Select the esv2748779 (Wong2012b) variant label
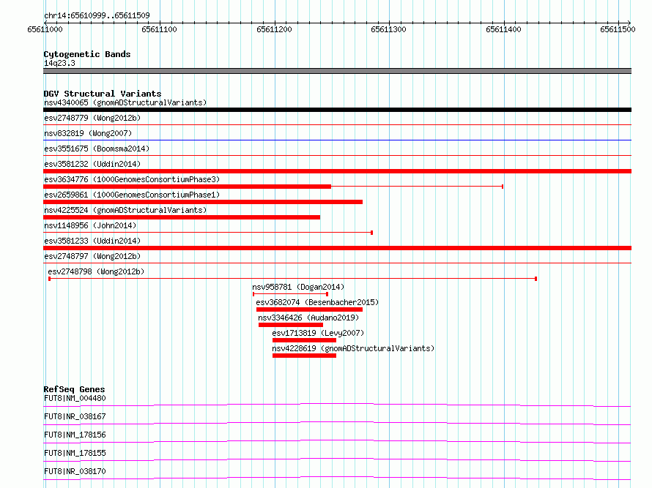The width and height of the screenshot is (652, 488). coord(92,118)
